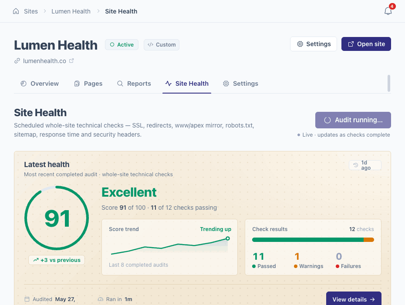Open the notifications bell icon
Viewport: 405px width, 305px height.
(388, 11)
